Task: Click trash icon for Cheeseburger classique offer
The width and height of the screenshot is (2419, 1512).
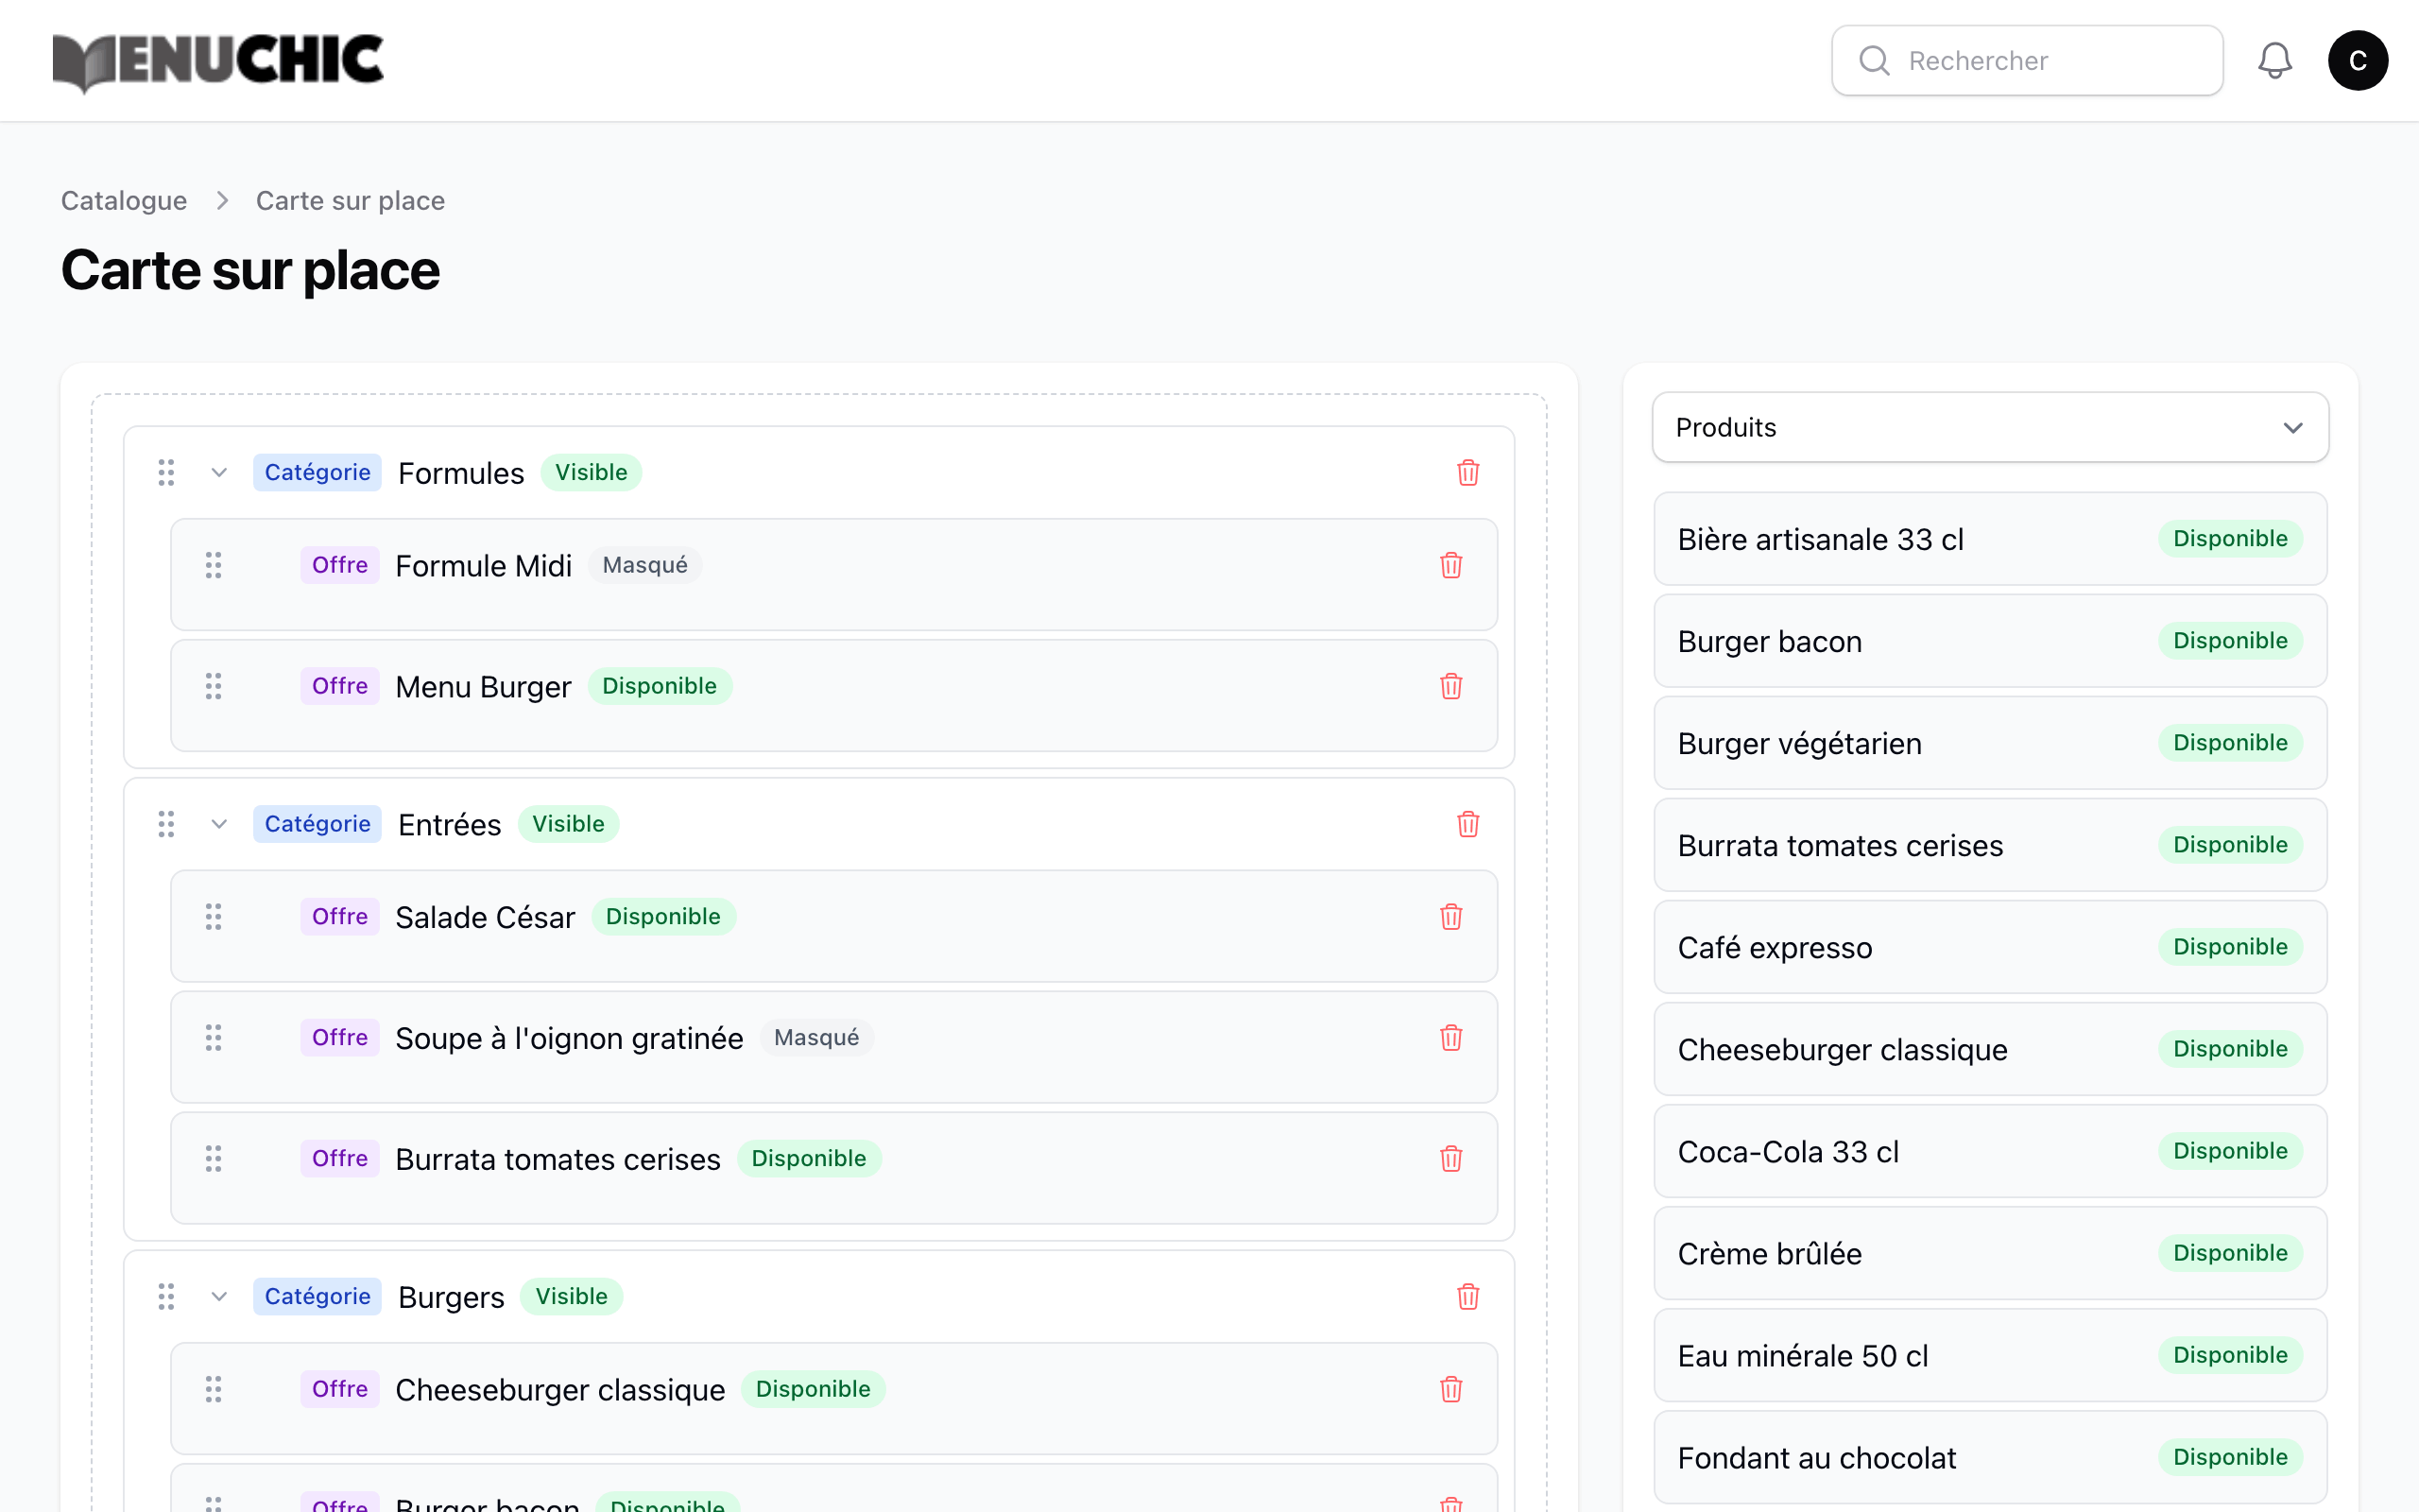Action: 1451,1388
